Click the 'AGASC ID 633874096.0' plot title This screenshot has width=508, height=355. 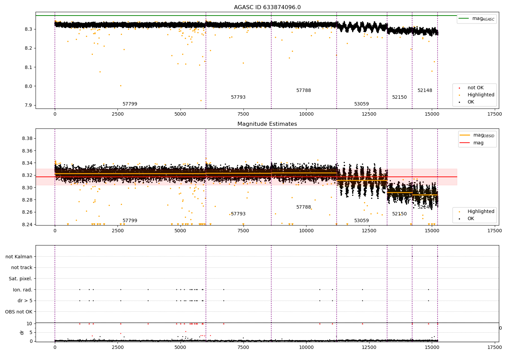[x=267, y=7]
